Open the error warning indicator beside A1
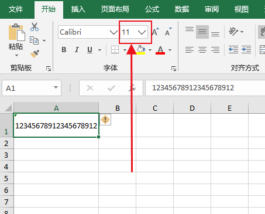This screenshot has width=265, height=214. [105, 120]
